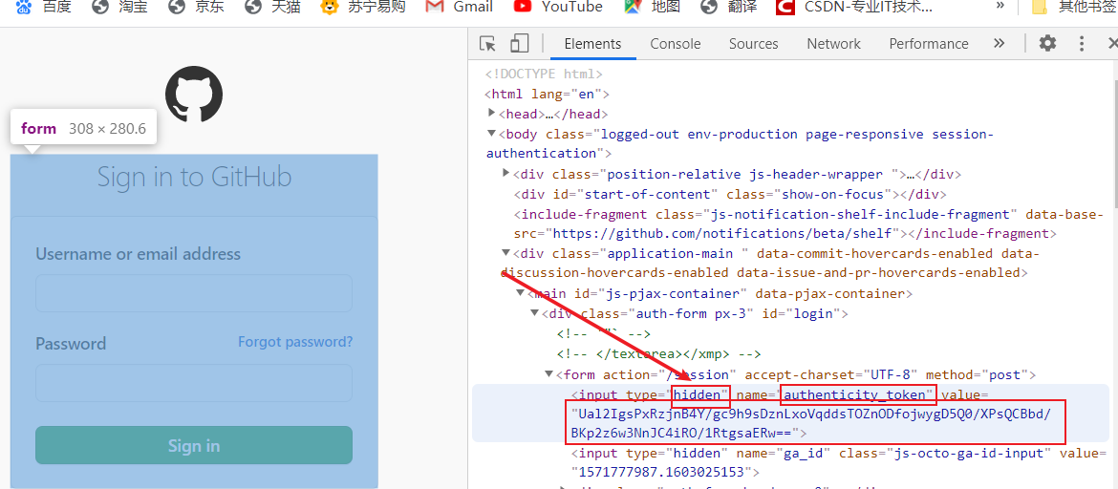Collapse the application-main div node

click(x=505, y=253)
